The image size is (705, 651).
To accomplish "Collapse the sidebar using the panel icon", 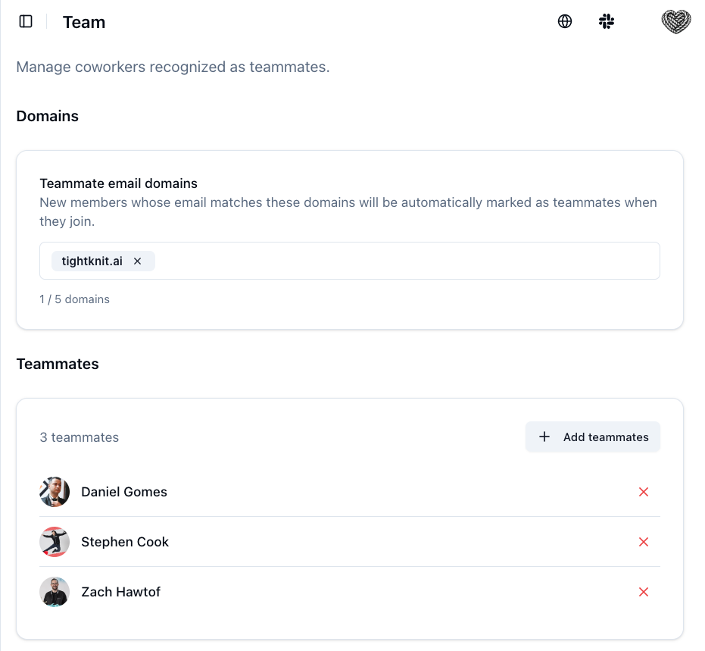I will pyautogui.click(x=25, y=21).
